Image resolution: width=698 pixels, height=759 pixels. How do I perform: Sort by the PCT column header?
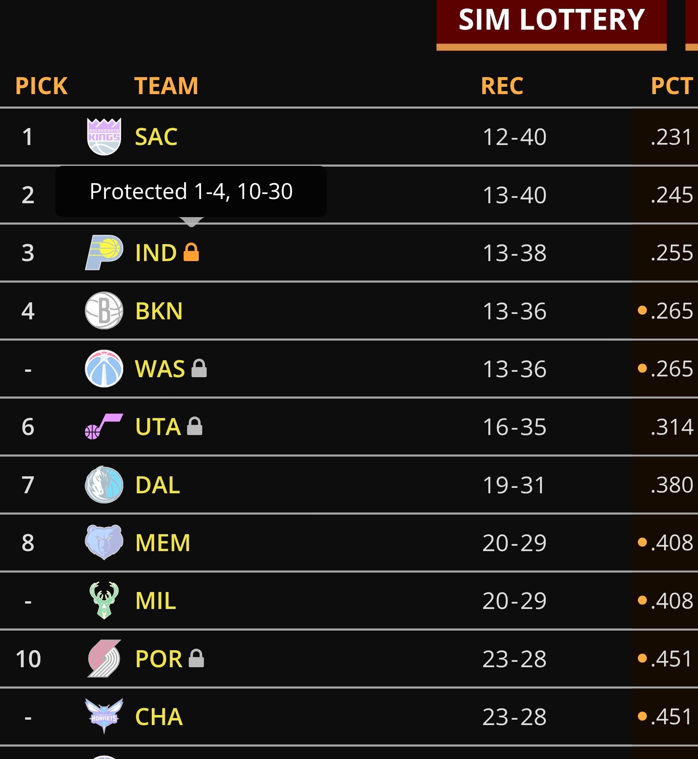pyautogui.click(x=671, y=86)
